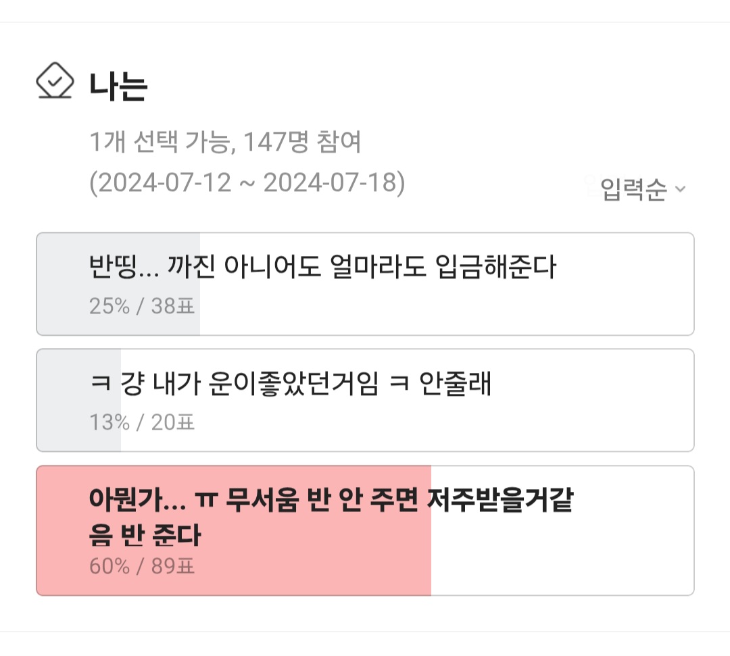Click the 1개 선택 가능, 147명 참여 text
Viewport: 730px width, 656px height.
point(225,141)
